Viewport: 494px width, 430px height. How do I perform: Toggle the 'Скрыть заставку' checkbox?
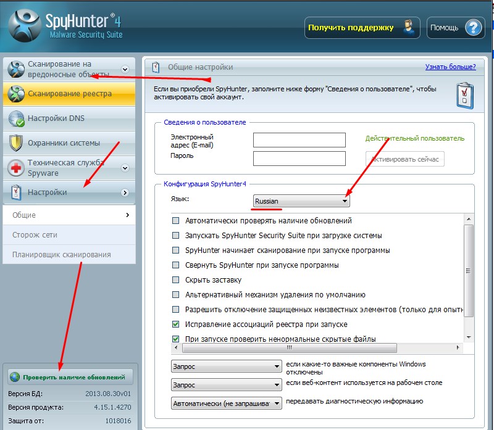[x=175, y=280]
